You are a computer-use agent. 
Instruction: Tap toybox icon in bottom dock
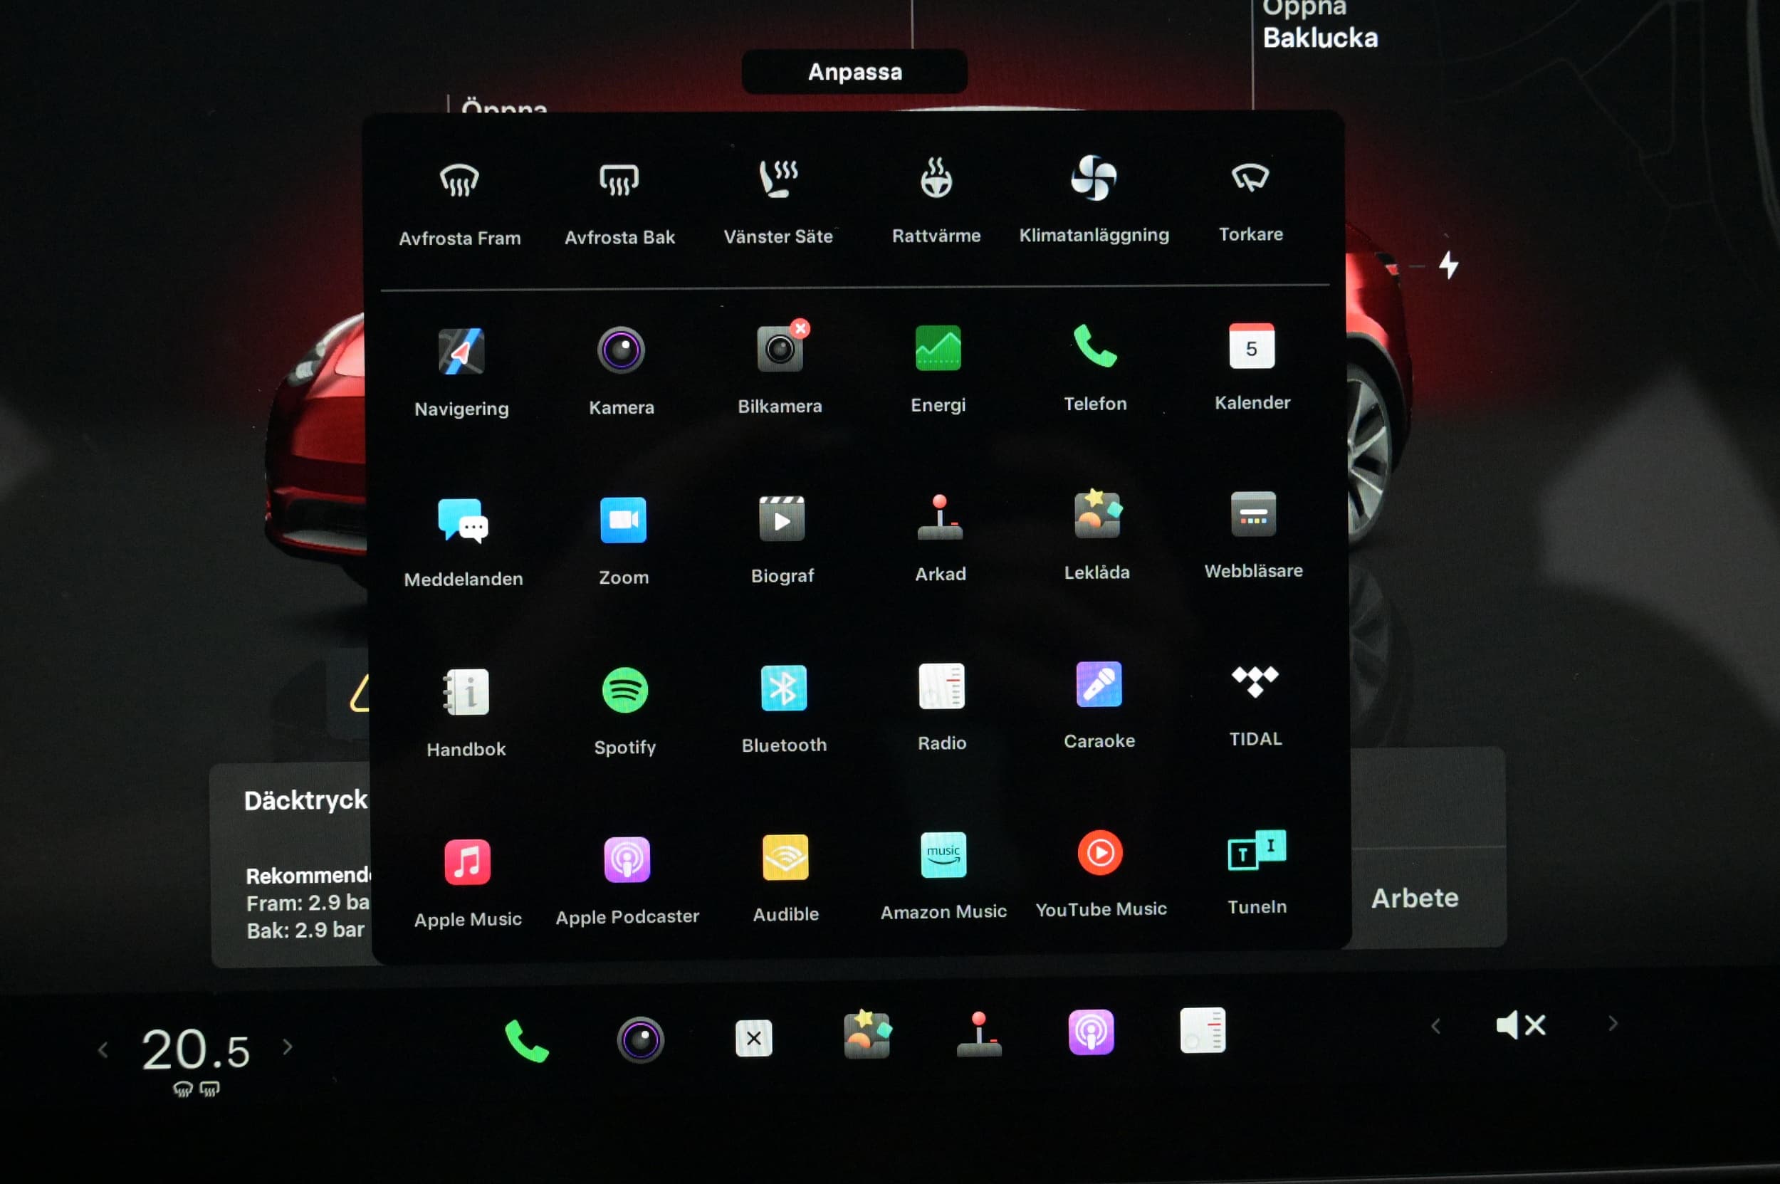point(867,1034)
